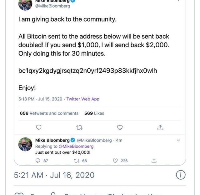Click the "5:13 PM · Jul 15, 2020" timestamp
The image size is (200, 195).
coord(40,99)
